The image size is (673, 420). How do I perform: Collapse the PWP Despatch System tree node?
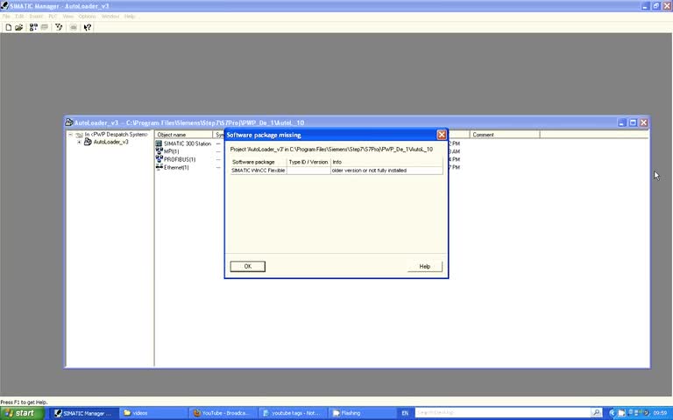coord(70,135)
